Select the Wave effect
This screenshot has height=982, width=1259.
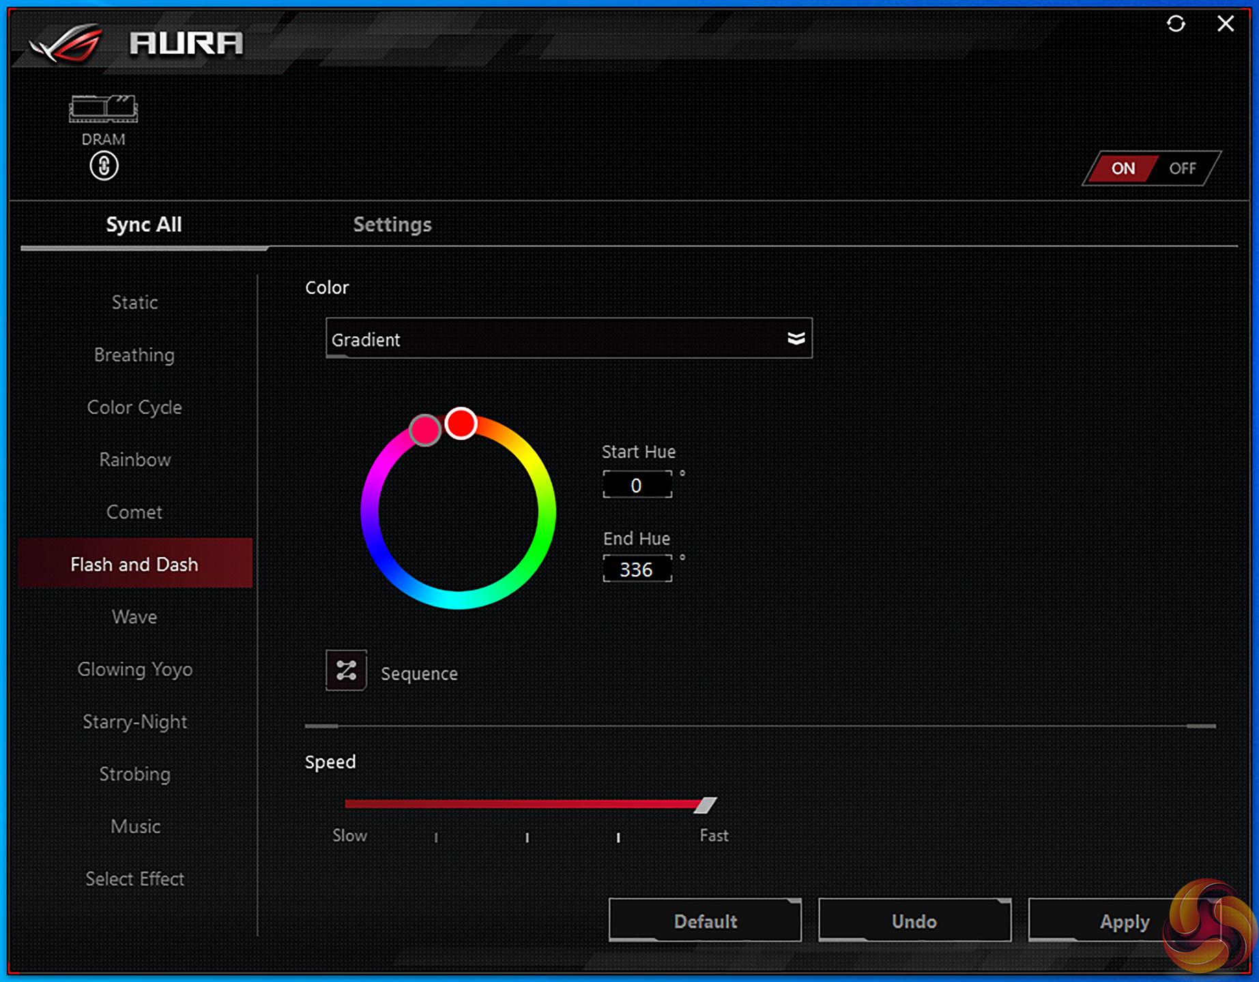pos(135,617)
